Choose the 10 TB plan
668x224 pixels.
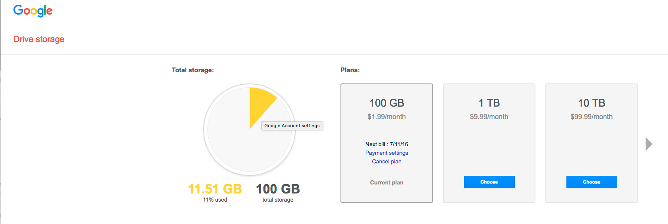click(x=591, y=182)
